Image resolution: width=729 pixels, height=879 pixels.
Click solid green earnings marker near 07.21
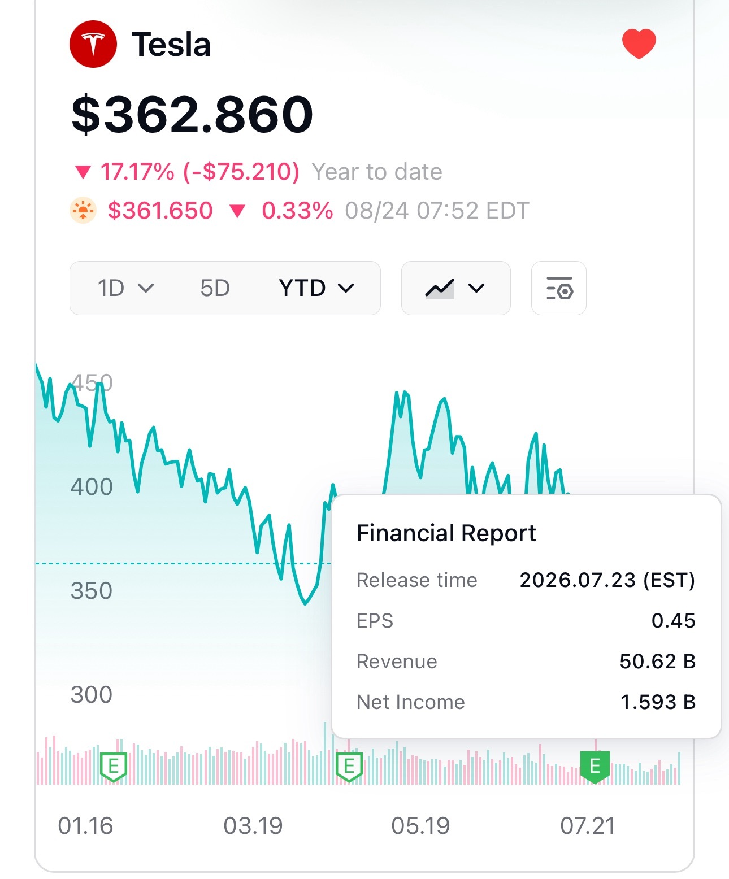click(595, 767)
